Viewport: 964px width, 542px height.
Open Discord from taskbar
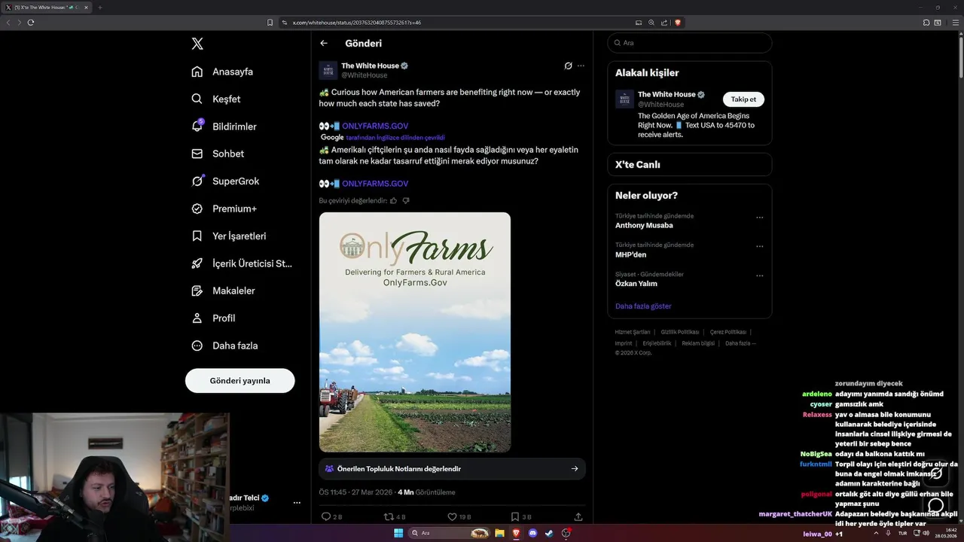pos(533,533)
